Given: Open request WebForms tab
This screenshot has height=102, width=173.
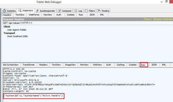Looking at the screenshot, I should tap(34, 15).
